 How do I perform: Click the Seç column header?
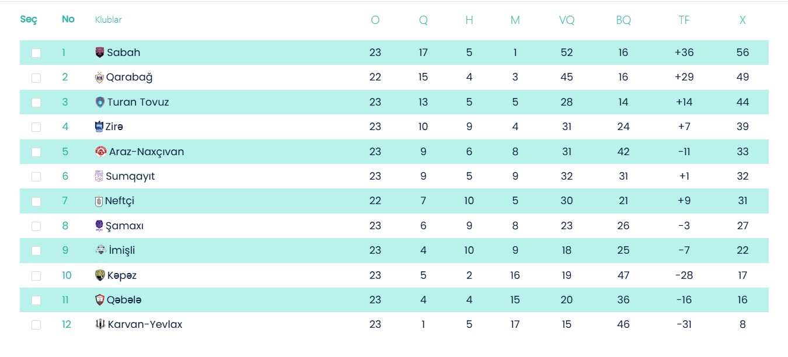pos(29,19)
